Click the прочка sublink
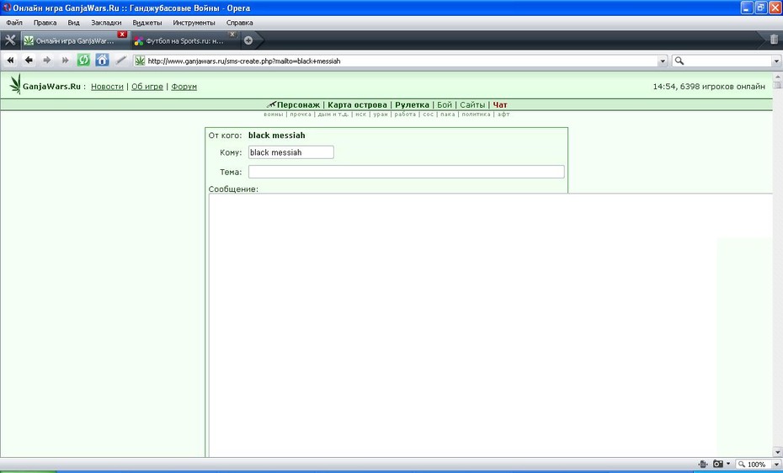Screen dimensions: 783x473 [301, 114]
